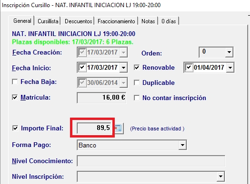Click the Inscripción Cursillo window title
The height and width of the screenshot is (184, 250).
click(81, 5)
